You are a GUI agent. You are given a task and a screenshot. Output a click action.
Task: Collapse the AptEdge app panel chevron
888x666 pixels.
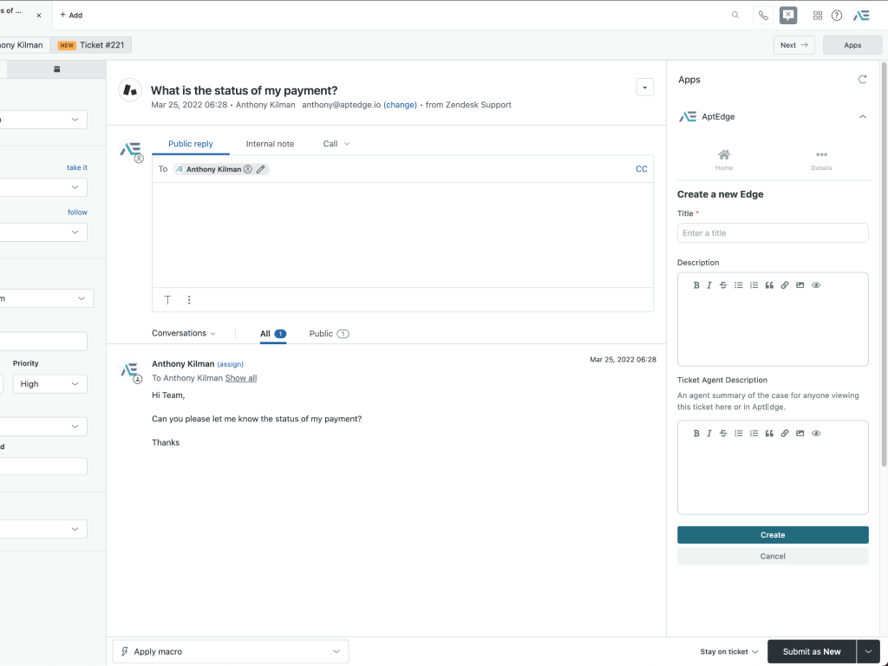[x=863, y=115]
